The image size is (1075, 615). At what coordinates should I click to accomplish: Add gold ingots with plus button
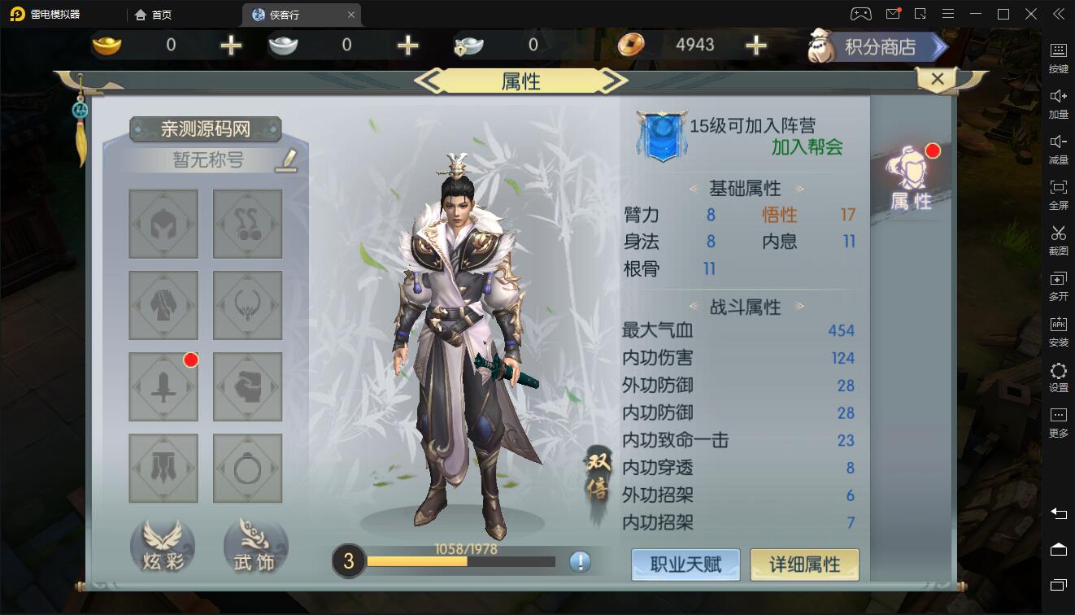point(231,46)
